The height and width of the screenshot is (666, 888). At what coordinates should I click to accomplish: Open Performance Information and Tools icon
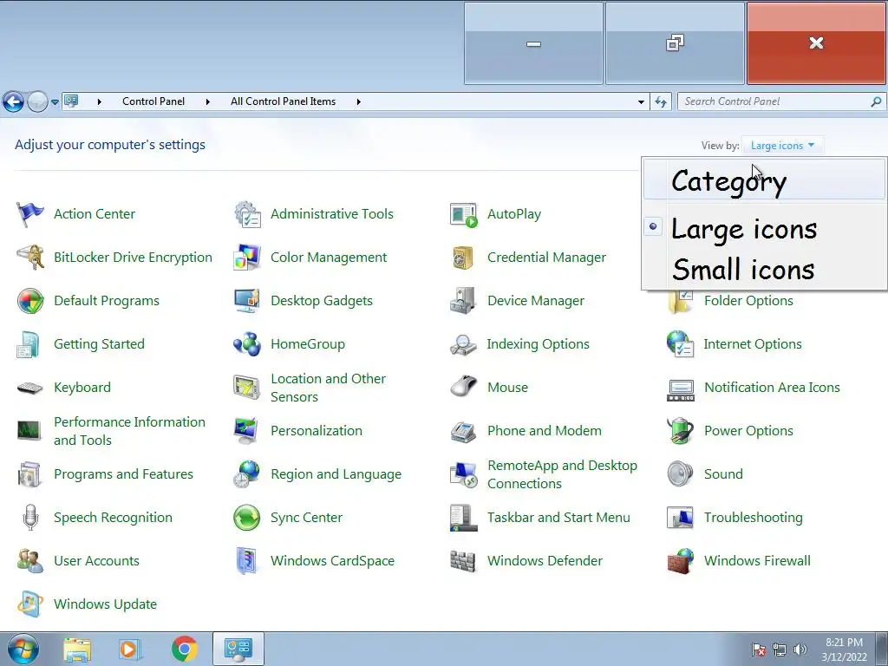[29, 431]
